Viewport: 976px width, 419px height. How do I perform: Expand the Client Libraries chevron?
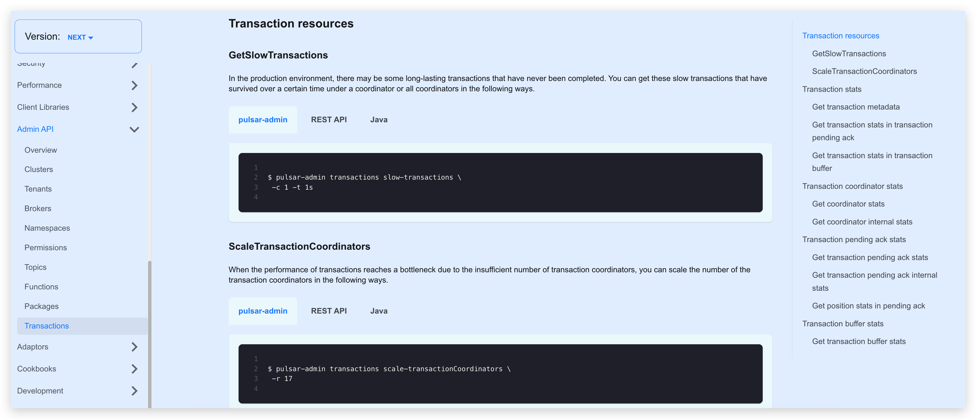(x=134, y=107)
